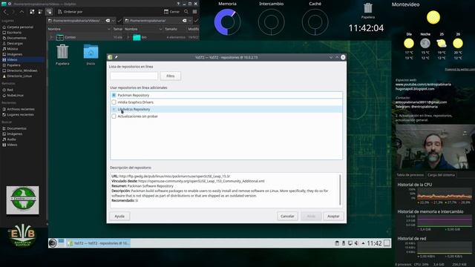Select the bin folder icon in Dolphin
The height and width of the screenshot is (267, 475).
pyautogui.click(x=137, y=37)
